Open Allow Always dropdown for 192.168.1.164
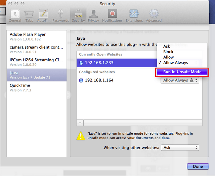Viewport: 215px width, 176px height. tap(180, 80)
